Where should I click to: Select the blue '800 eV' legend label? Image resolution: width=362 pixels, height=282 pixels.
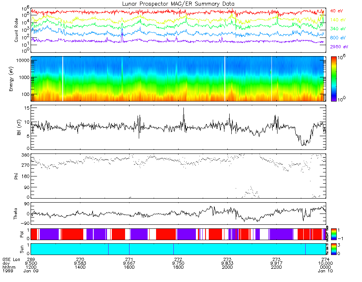point(338,38)
